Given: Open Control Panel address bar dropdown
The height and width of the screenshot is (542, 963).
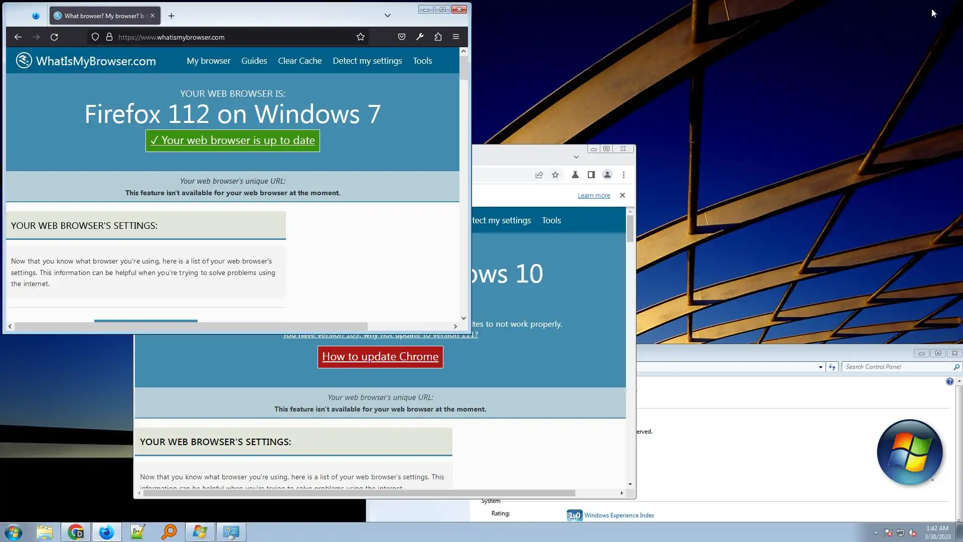Looking at the screenshot, I should [821, 367].
